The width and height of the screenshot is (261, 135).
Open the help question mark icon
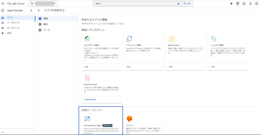point(257,4)
